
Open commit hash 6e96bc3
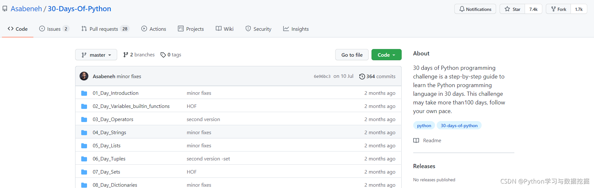(x=322, y=76)
